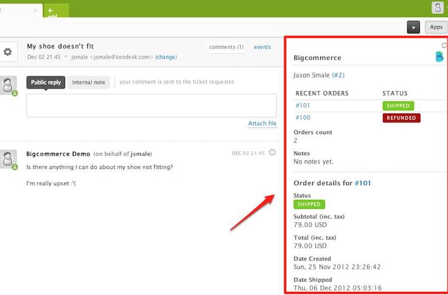Click the Orders count value 2

pyautogui.click(x=296, y=140)
